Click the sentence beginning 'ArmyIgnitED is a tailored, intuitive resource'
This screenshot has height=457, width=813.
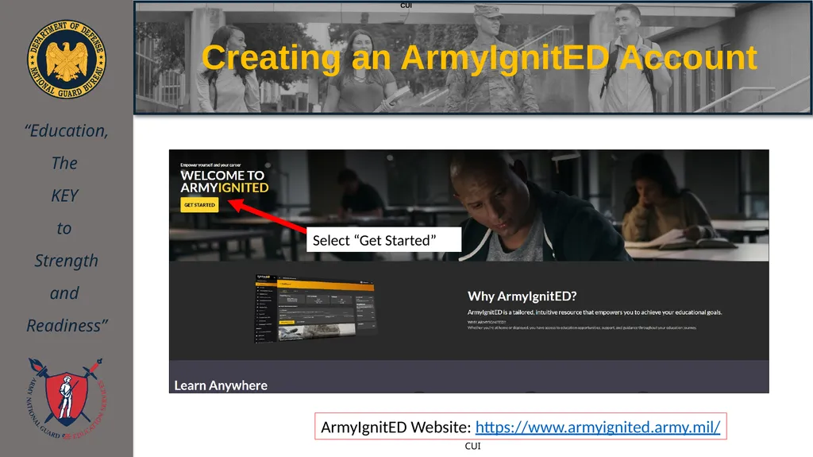pyautogui.click(x=595, y=312)
